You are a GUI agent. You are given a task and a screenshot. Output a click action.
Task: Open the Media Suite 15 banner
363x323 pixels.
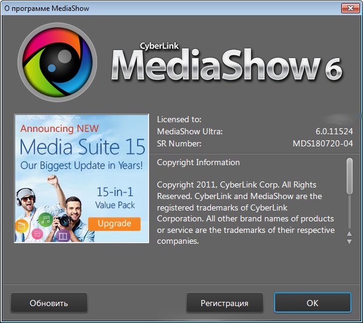click(81, 178)
